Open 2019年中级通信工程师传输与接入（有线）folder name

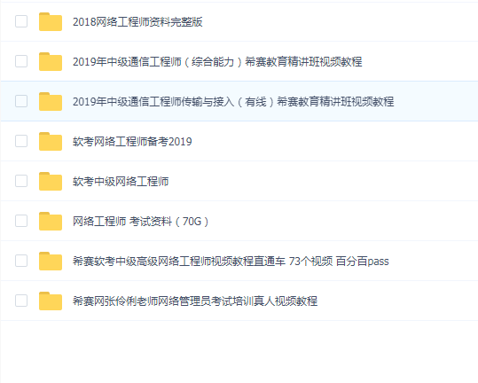click(233, 102)
